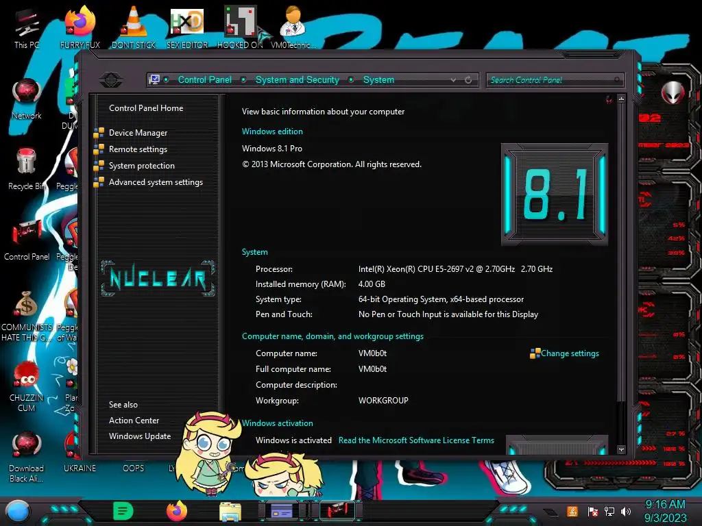Open Advanced system settings
The image size is (702, 526).
[x=156, y=182]
